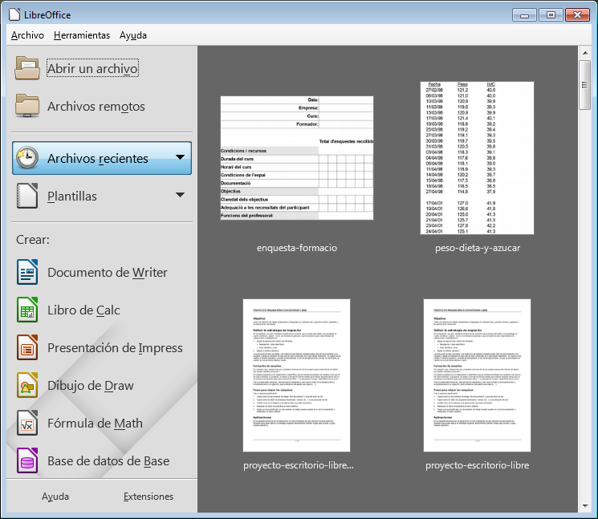
Task: Minimize the LibreOffice window
Action: [x=524, y=15]
